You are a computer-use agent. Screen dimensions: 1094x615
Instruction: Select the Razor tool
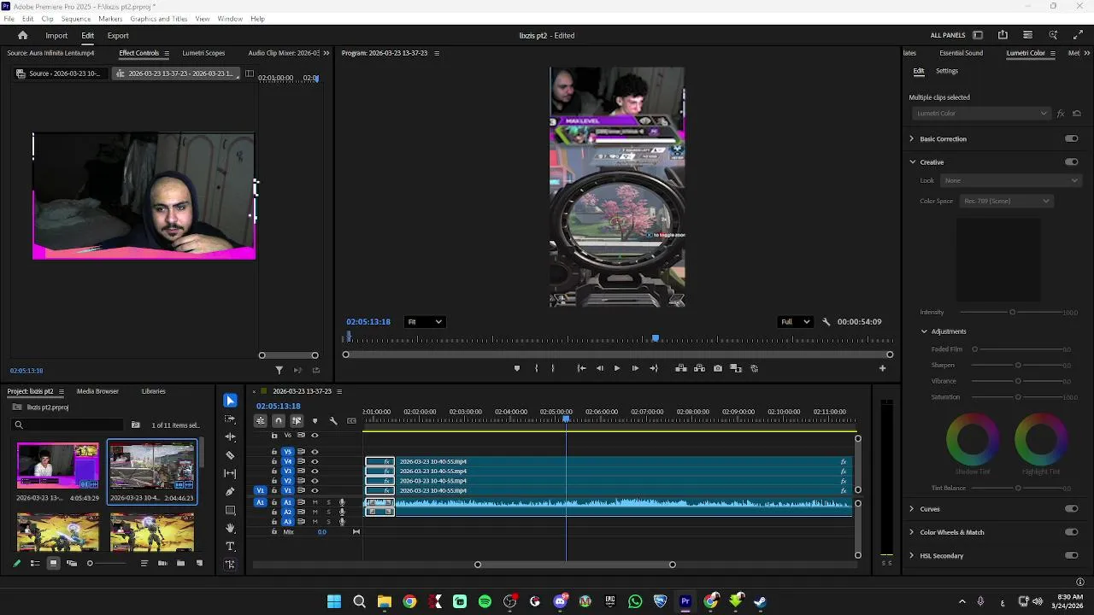click(230, 455)
